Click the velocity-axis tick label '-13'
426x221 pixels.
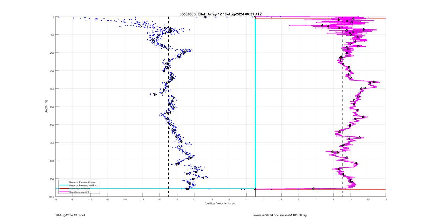click(142, 200)
